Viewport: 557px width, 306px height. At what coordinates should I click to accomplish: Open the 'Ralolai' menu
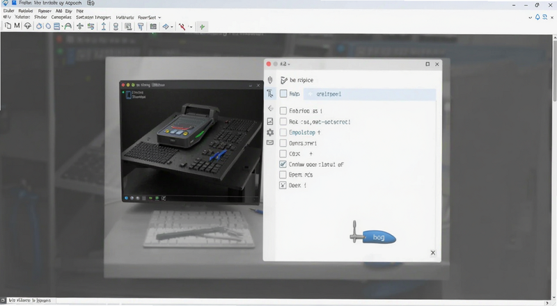(26, 11)
